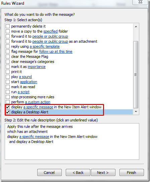150x182 pixels.
Task: Click the actions list scrollbar thumb
Action: [136, 75]
